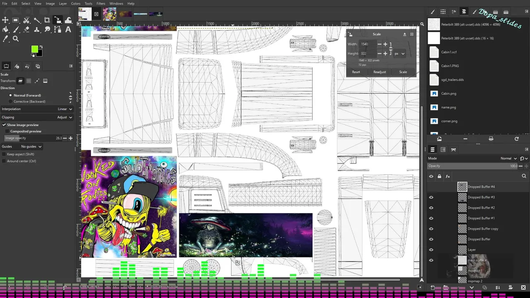
Task: Switch to the Channels tab
Action: (443, 149)
